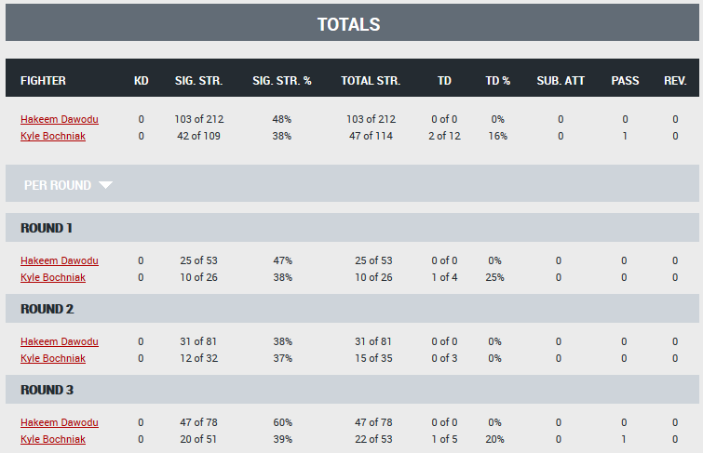The width and height of the screenshot is (703, 453).
Task: Open Hakeem Dawodu link in Totals row
Action: [60, 119]
